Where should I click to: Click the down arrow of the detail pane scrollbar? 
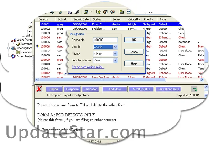click(x=206, y=95)
